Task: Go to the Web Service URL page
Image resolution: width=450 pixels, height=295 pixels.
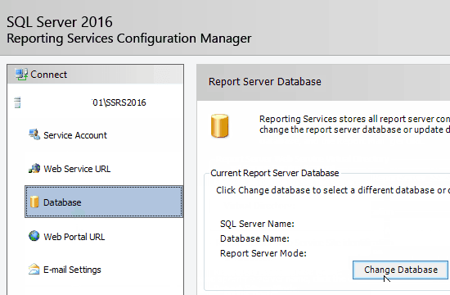Action: click(77, 169)
